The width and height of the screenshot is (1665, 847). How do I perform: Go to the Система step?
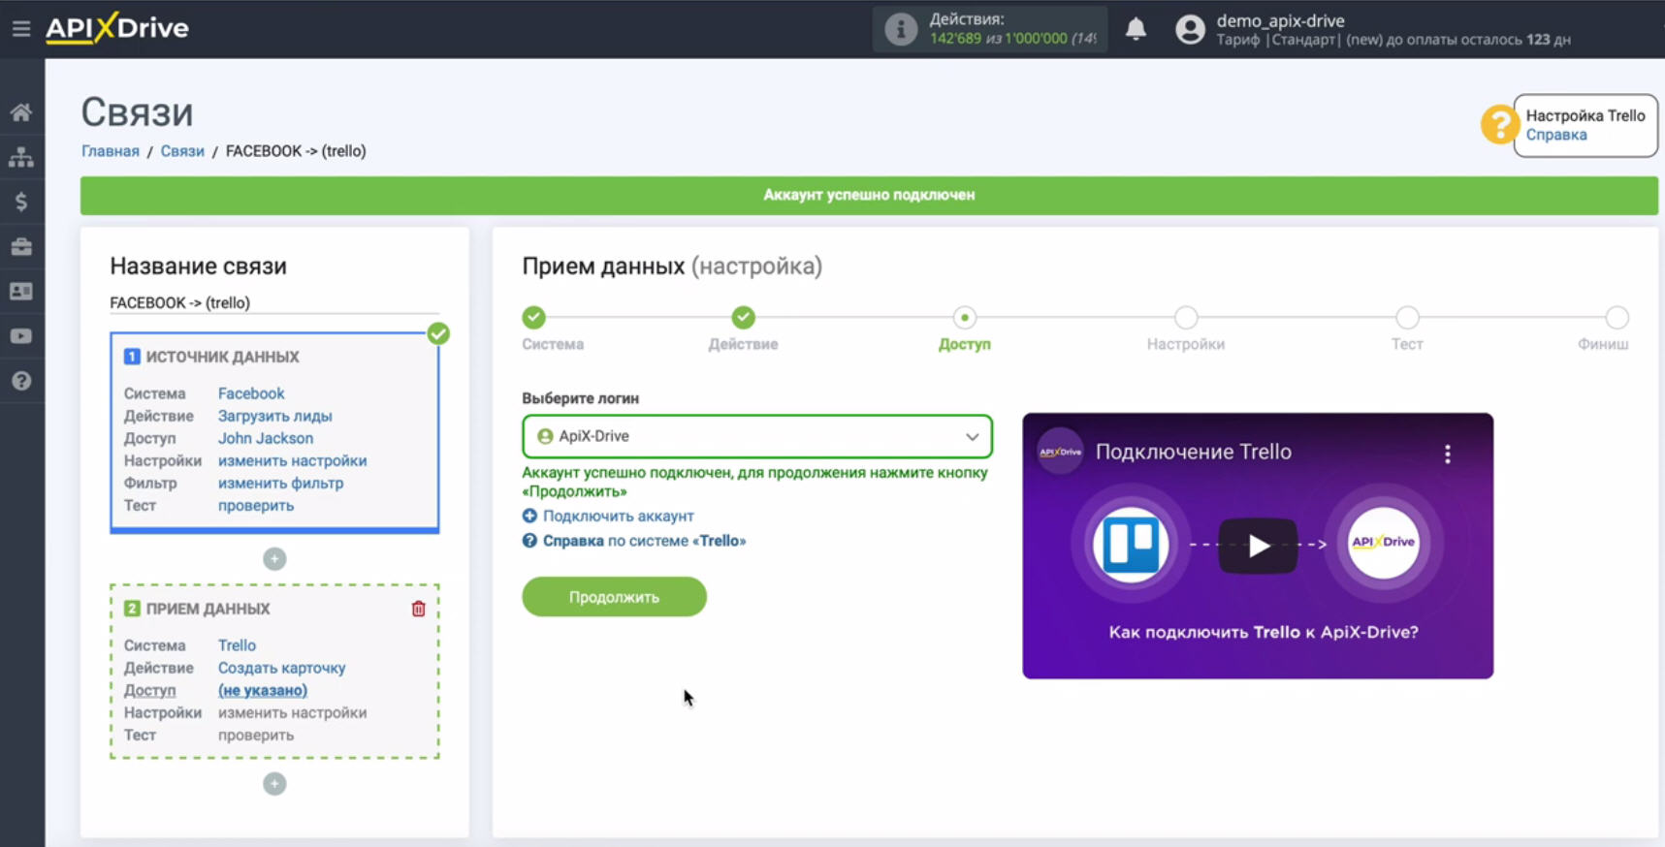click(x=534, y=317)
